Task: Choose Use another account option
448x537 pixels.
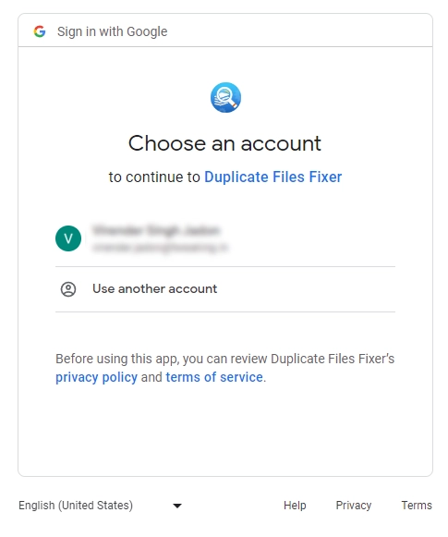Action: tap(225, 289)
